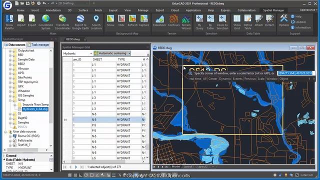Open the Spatial Manager ribbon tab
This screenshot has height=180, width=320.
click(273, 10)
